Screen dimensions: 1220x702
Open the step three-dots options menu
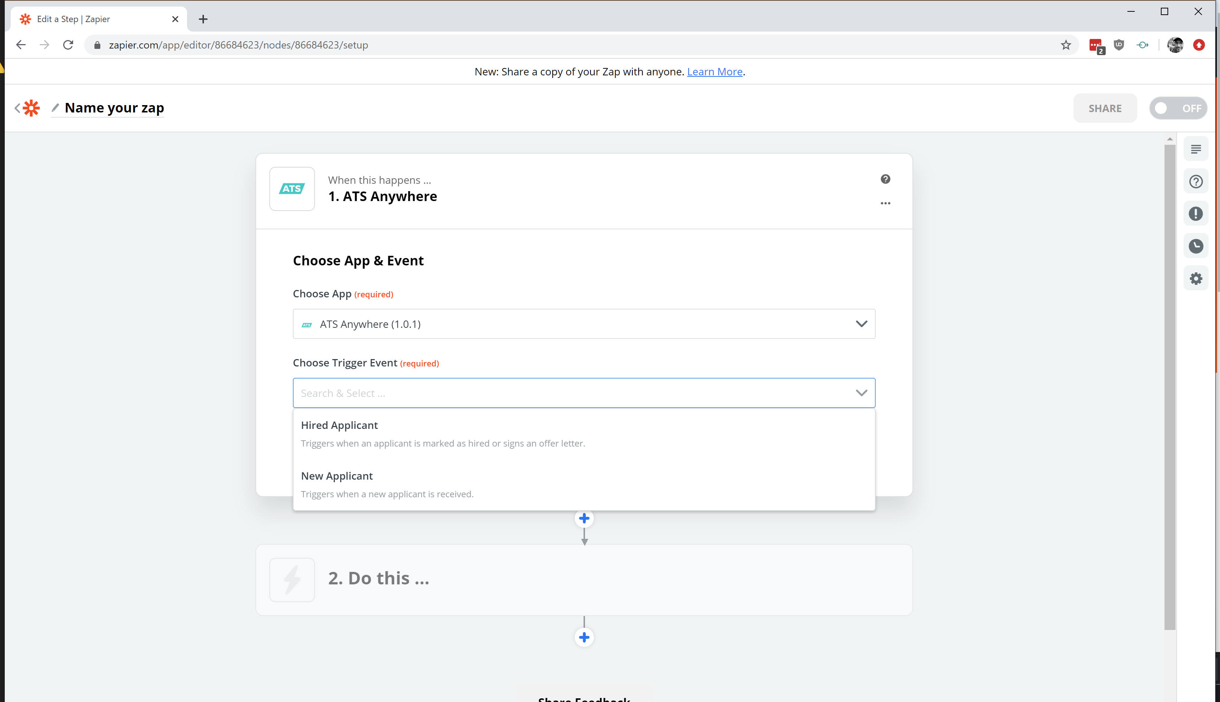point(885,204)
